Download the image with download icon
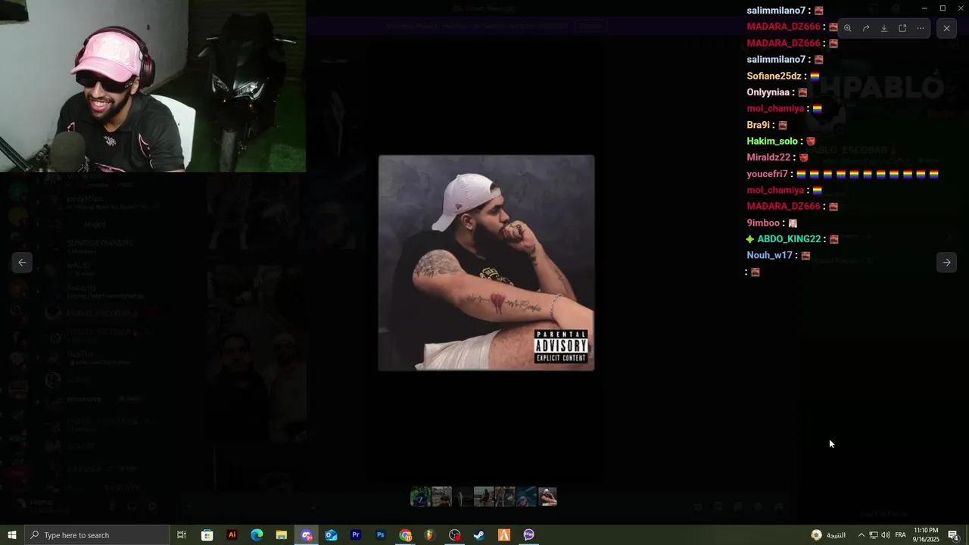The height and width of the screenshot is (545, 969). click(883, 28)
